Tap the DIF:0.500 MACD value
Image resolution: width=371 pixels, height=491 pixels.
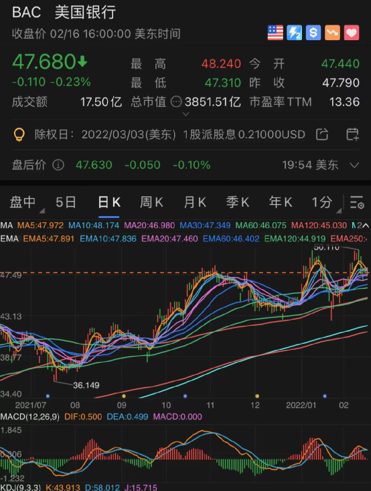pos(83,417)
